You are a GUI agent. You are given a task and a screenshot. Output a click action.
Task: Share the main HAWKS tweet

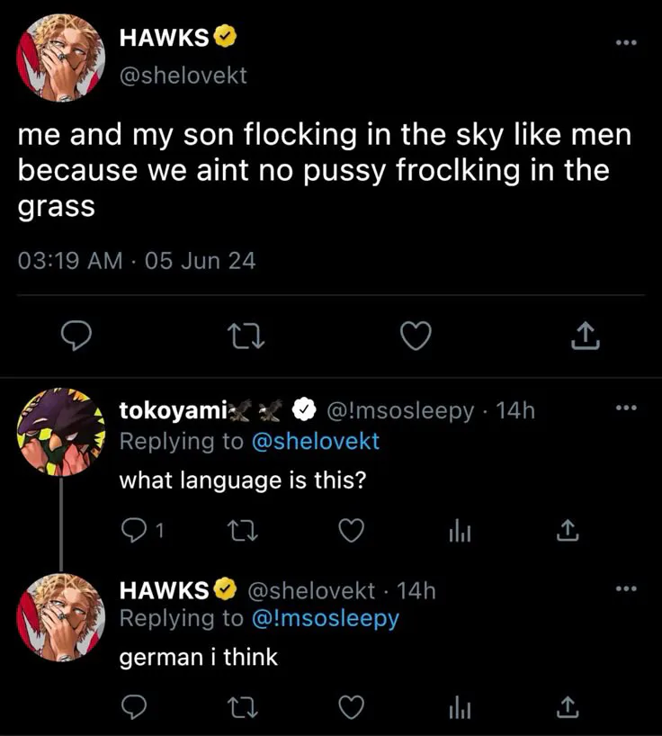585,337
